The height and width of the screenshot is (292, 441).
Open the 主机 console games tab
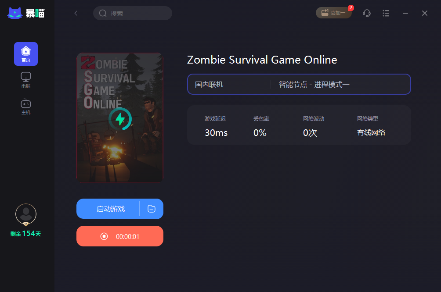point(26,107)
